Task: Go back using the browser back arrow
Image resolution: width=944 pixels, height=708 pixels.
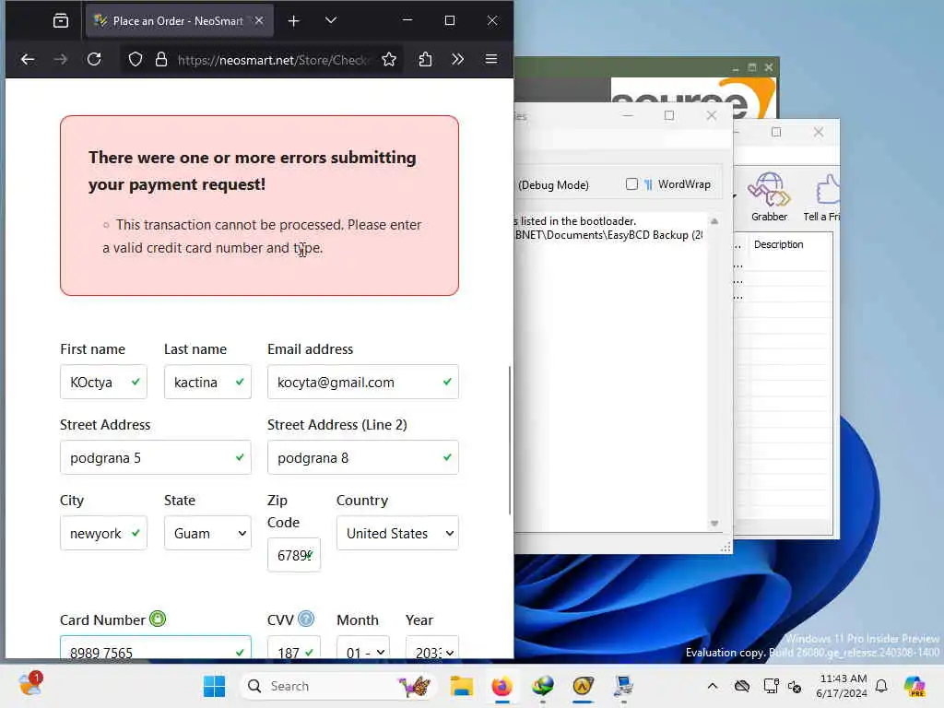Action: coord(28,59)
